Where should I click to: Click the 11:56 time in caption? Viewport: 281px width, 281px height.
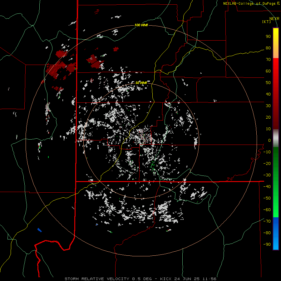coord(210,279)
